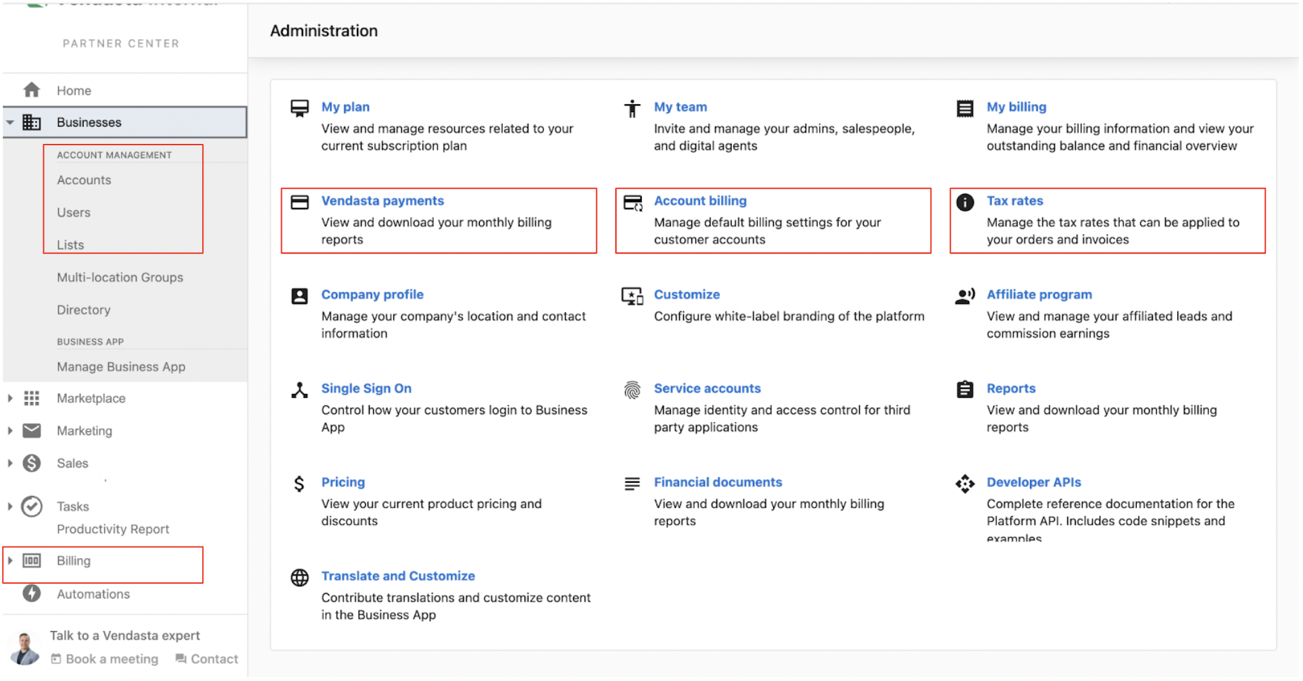The image size is (1303, 681).
Task: Open the Pricing link
Action: pyautogui.click(x=343, y=483)
